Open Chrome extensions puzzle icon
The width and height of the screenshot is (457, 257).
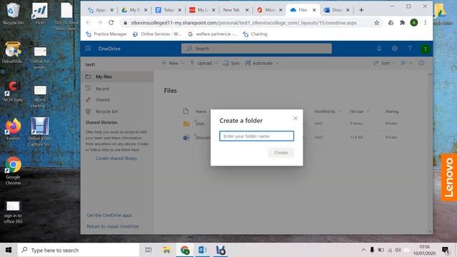[402, 22]
